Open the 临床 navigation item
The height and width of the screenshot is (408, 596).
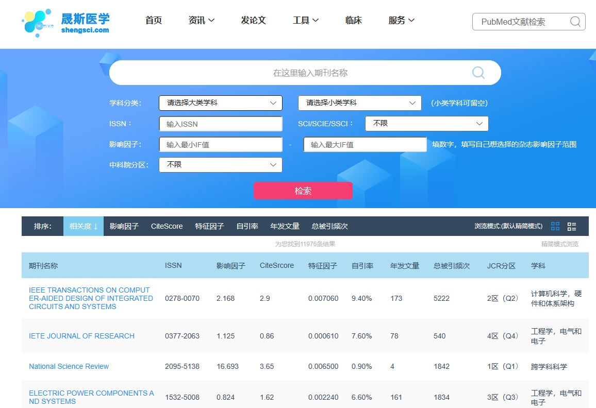tap(354, 20)
